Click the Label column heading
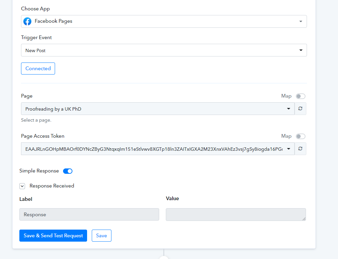The height and width of the screenshot is (259, 338). coord(26,199)
